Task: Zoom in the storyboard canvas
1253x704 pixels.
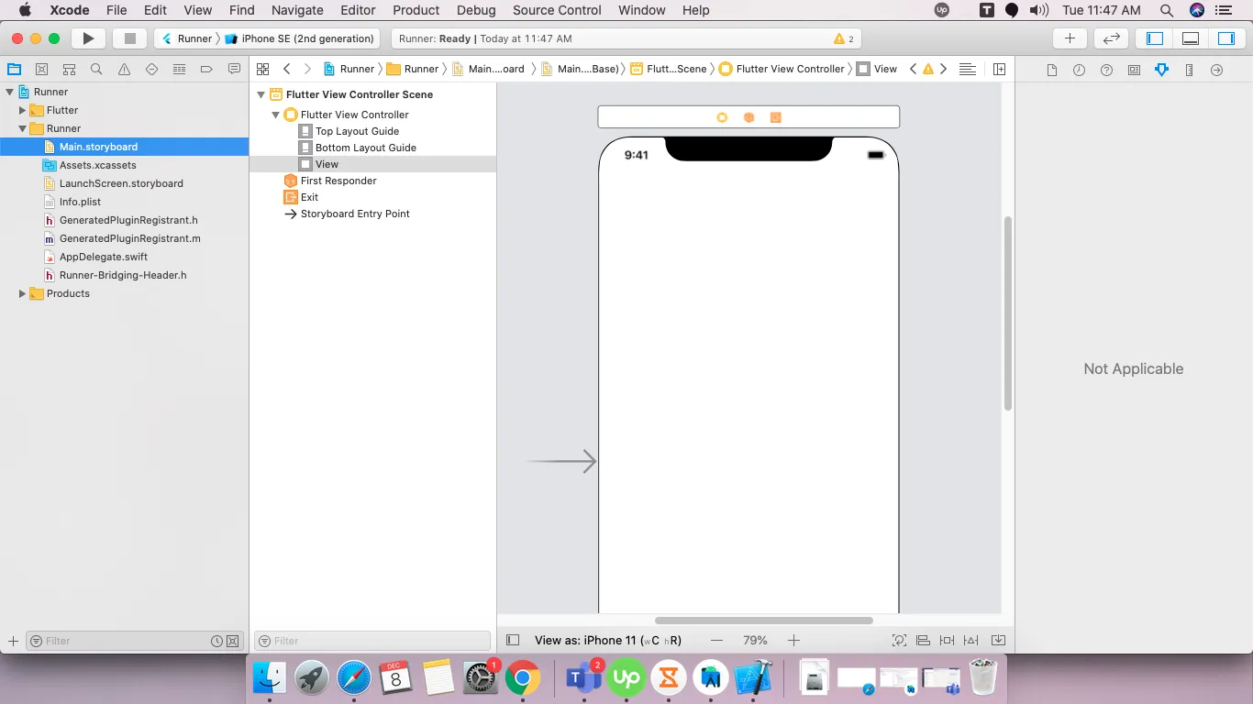Action: click(x=794, y=640)
